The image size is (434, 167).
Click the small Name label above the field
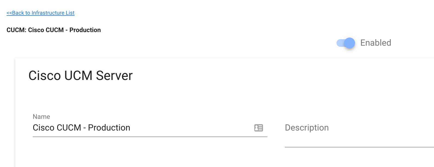click(x=41, y=117)
